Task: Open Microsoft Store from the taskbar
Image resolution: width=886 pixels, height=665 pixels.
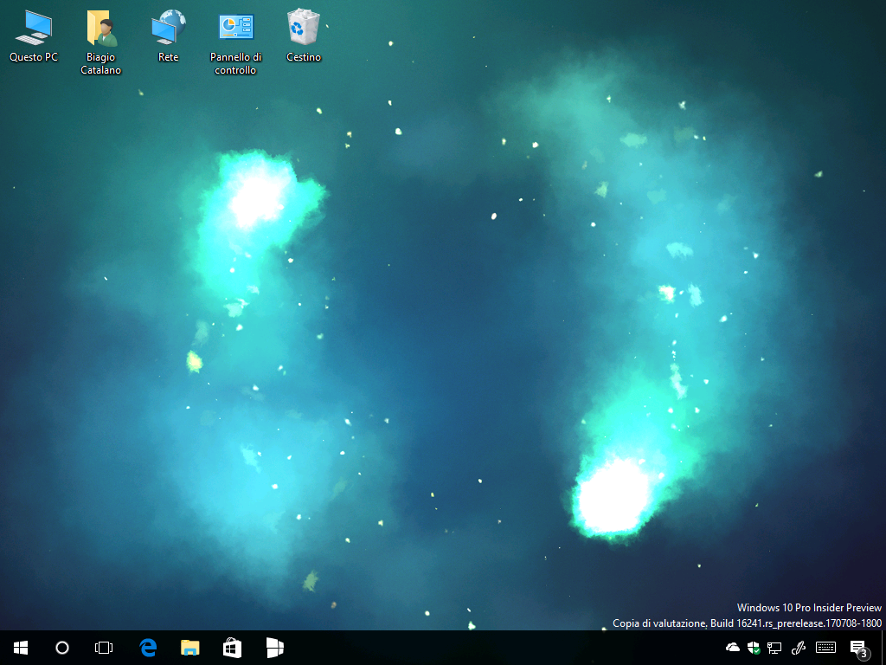Action: tap(232, 648)
